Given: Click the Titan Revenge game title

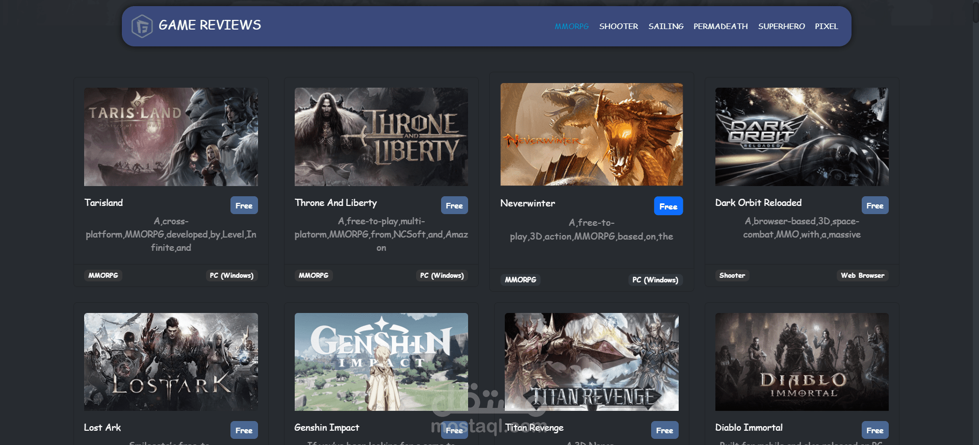Looking at the screenshot, I should click(534, 428).
